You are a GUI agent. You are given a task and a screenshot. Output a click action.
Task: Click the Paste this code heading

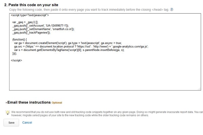pos(31,5)
